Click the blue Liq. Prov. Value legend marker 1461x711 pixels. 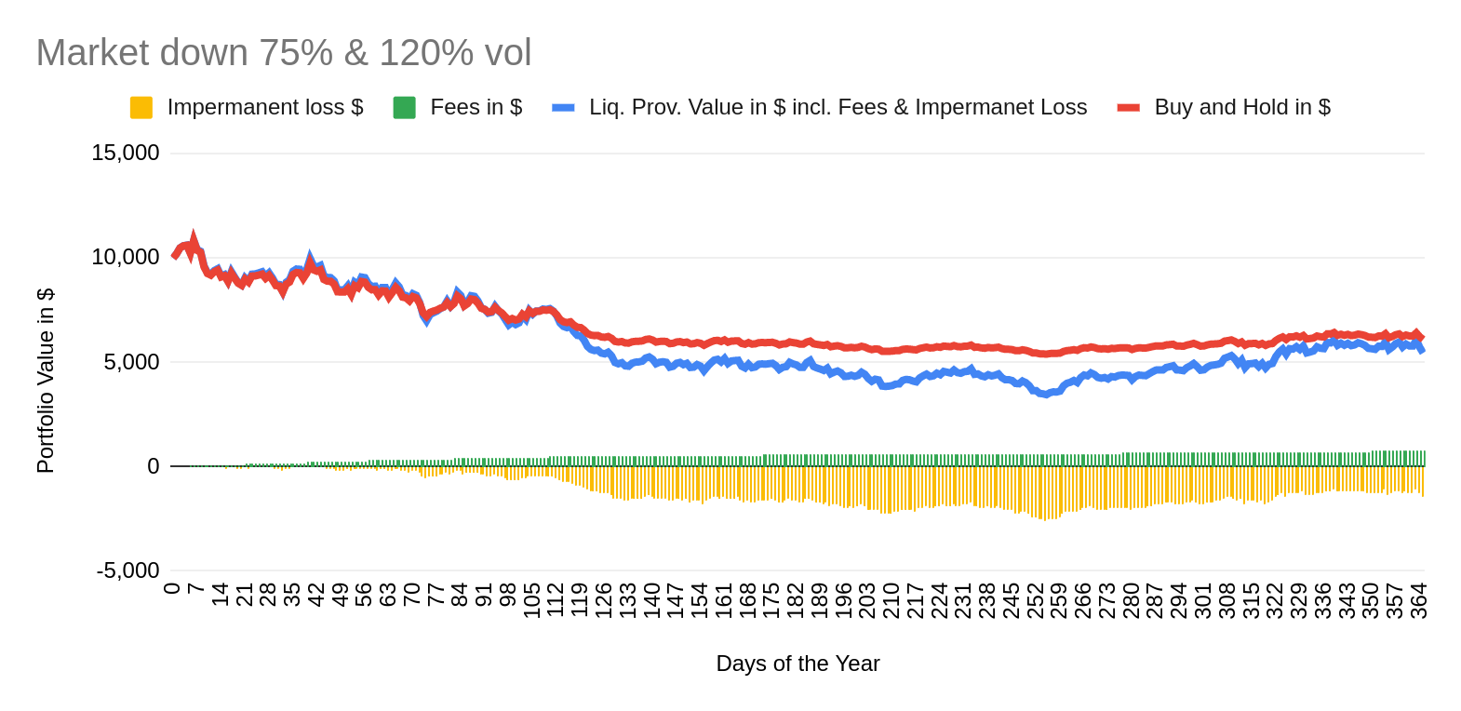point(563,108)
